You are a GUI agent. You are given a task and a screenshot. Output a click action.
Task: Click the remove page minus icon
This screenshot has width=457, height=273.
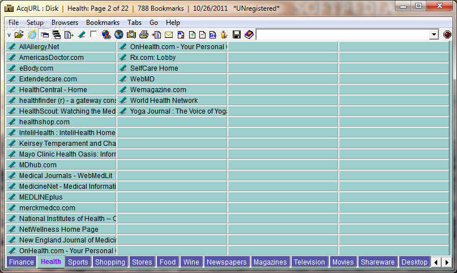(x=202, y=34)
